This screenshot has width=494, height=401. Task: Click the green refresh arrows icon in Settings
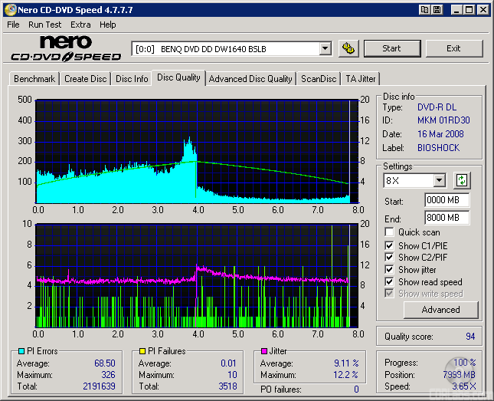click(462, 181)
